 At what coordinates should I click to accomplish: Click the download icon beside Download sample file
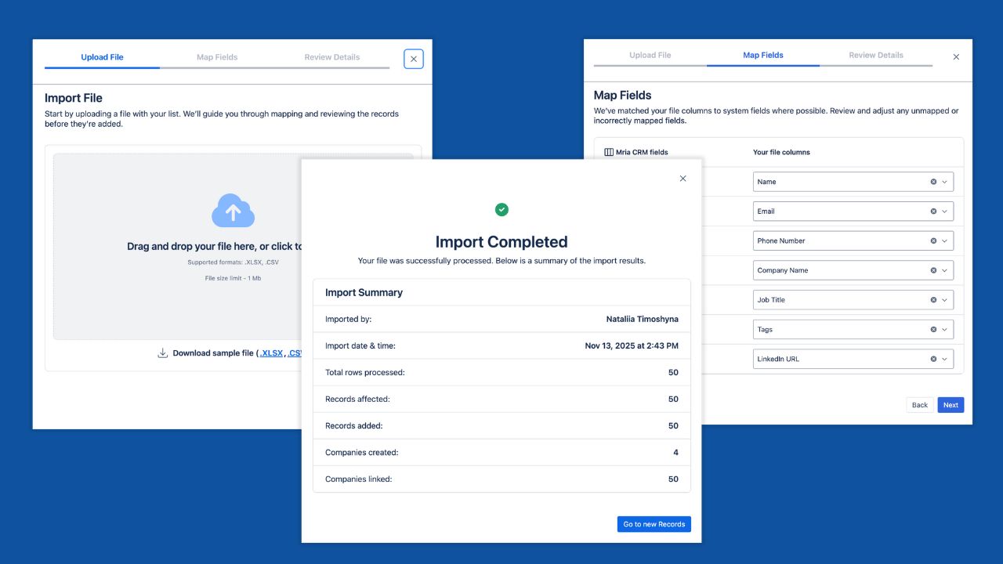(x=163, y=353)
